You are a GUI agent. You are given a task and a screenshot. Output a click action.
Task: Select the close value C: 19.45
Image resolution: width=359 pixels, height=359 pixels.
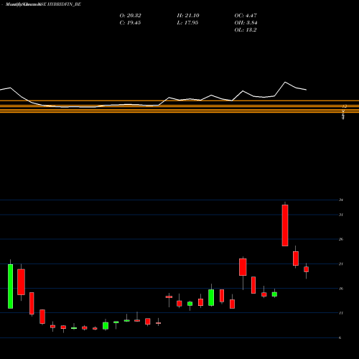pyautogui.click(x=130, y=22)
